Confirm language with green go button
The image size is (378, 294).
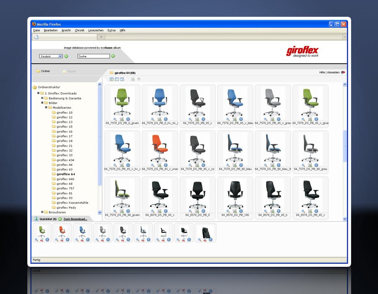66,56
